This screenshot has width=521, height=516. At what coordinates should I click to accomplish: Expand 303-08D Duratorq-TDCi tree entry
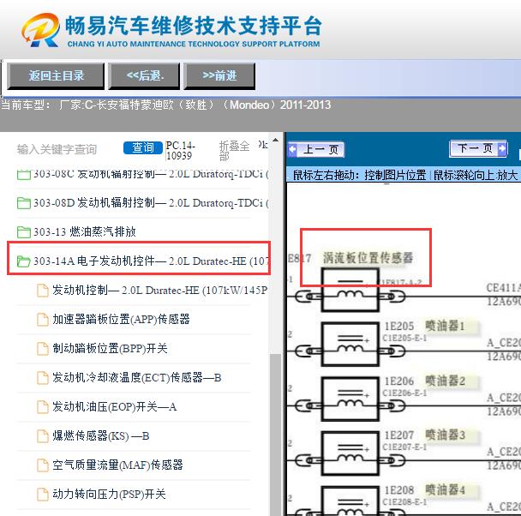click(151, 202)
